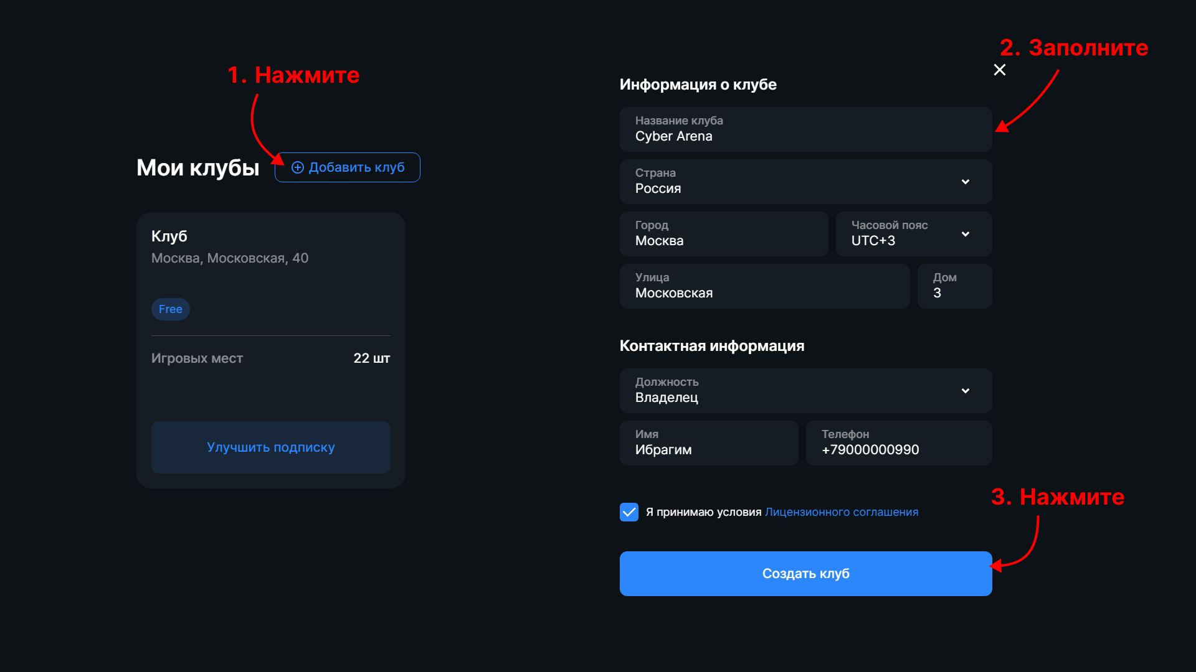Image resolution: width=1196 pixels, height=672 pixels.
Task: Click the Телефон field with +79000000990
Action: [899, 443]
